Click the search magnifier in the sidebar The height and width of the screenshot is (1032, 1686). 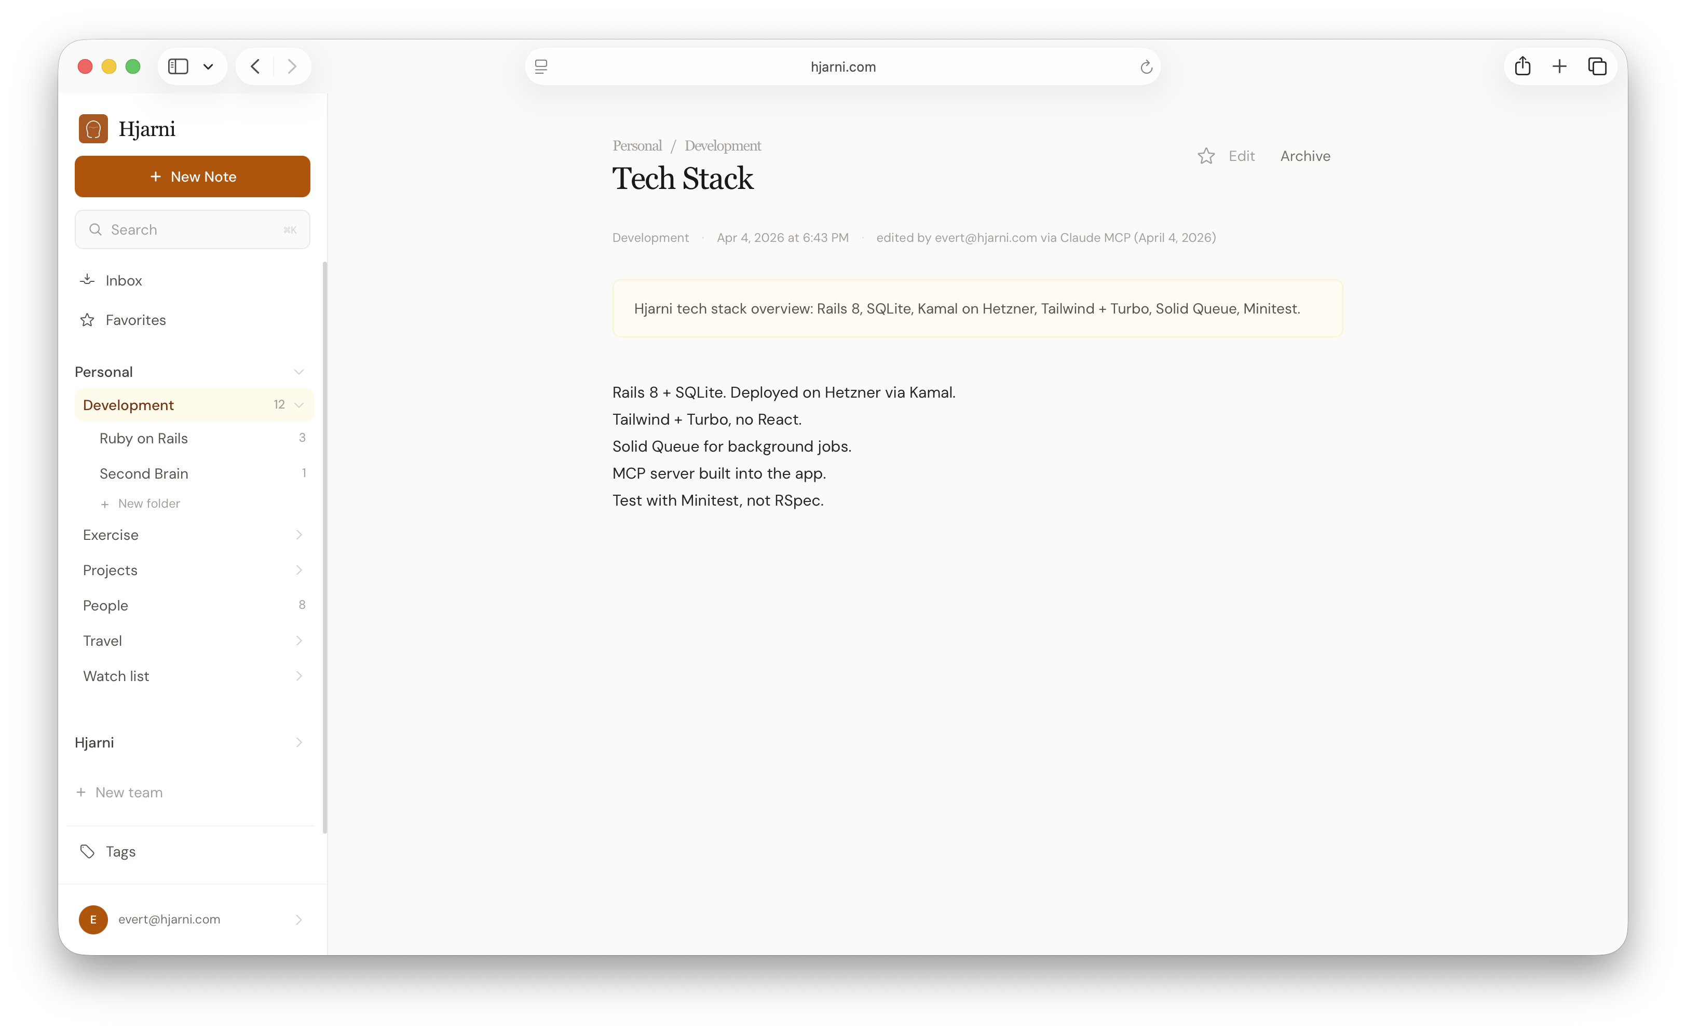[96, 229]
